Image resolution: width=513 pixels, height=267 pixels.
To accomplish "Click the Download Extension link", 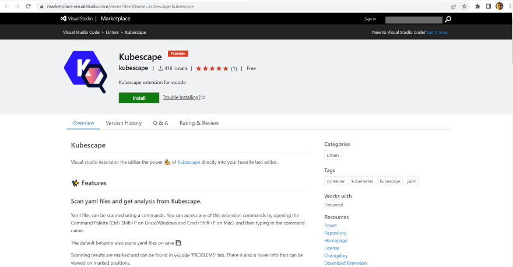I will click(346, 263).
